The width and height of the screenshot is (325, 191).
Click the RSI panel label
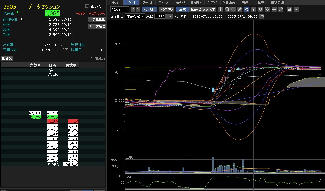(x=128, y=177)
